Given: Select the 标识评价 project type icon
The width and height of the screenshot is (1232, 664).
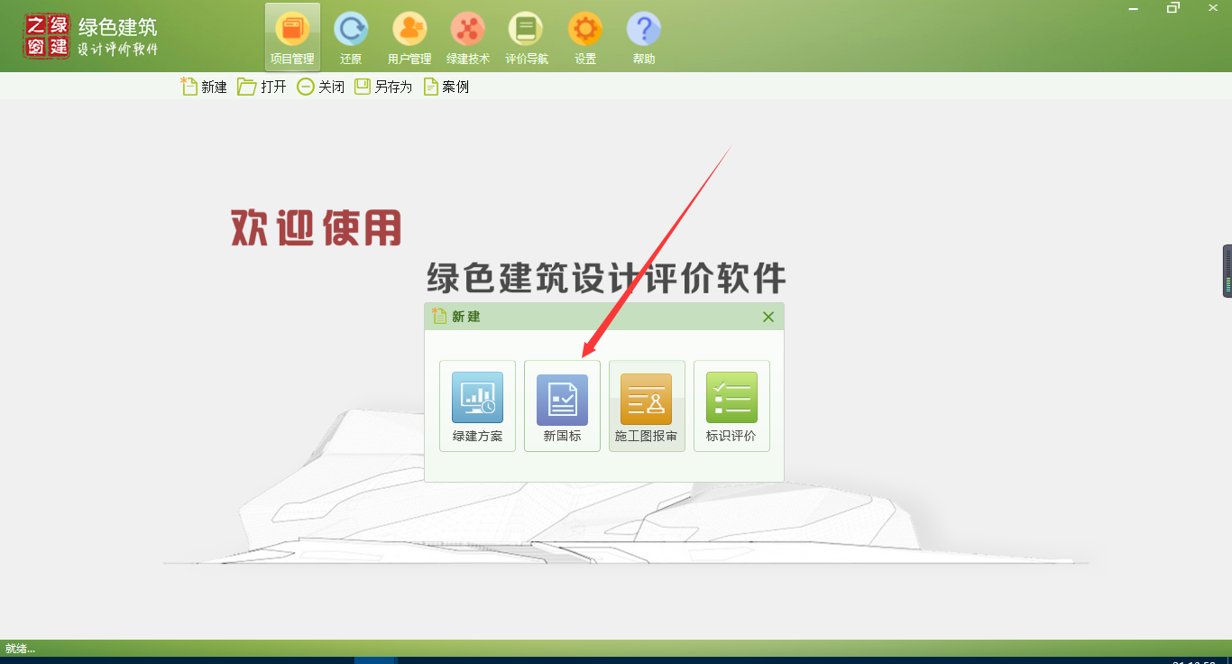Looking at the screenshot, I should click(731, 406).
